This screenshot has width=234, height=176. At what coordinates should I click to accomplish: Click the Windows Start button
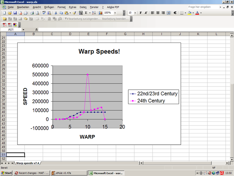[7, 173]
